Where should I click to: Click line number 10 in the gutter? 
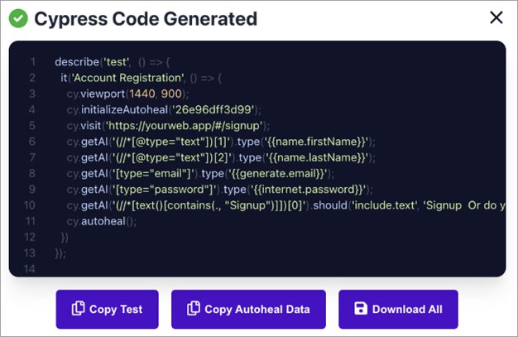pos(31,205)
